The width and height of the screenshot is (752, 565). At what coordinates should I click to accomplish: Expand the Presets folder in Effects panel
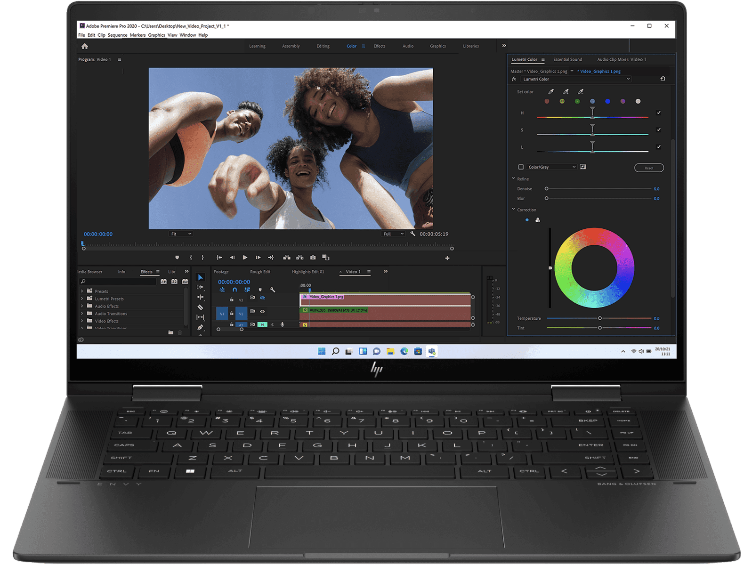pyautogui.click(x=82, y=291)
